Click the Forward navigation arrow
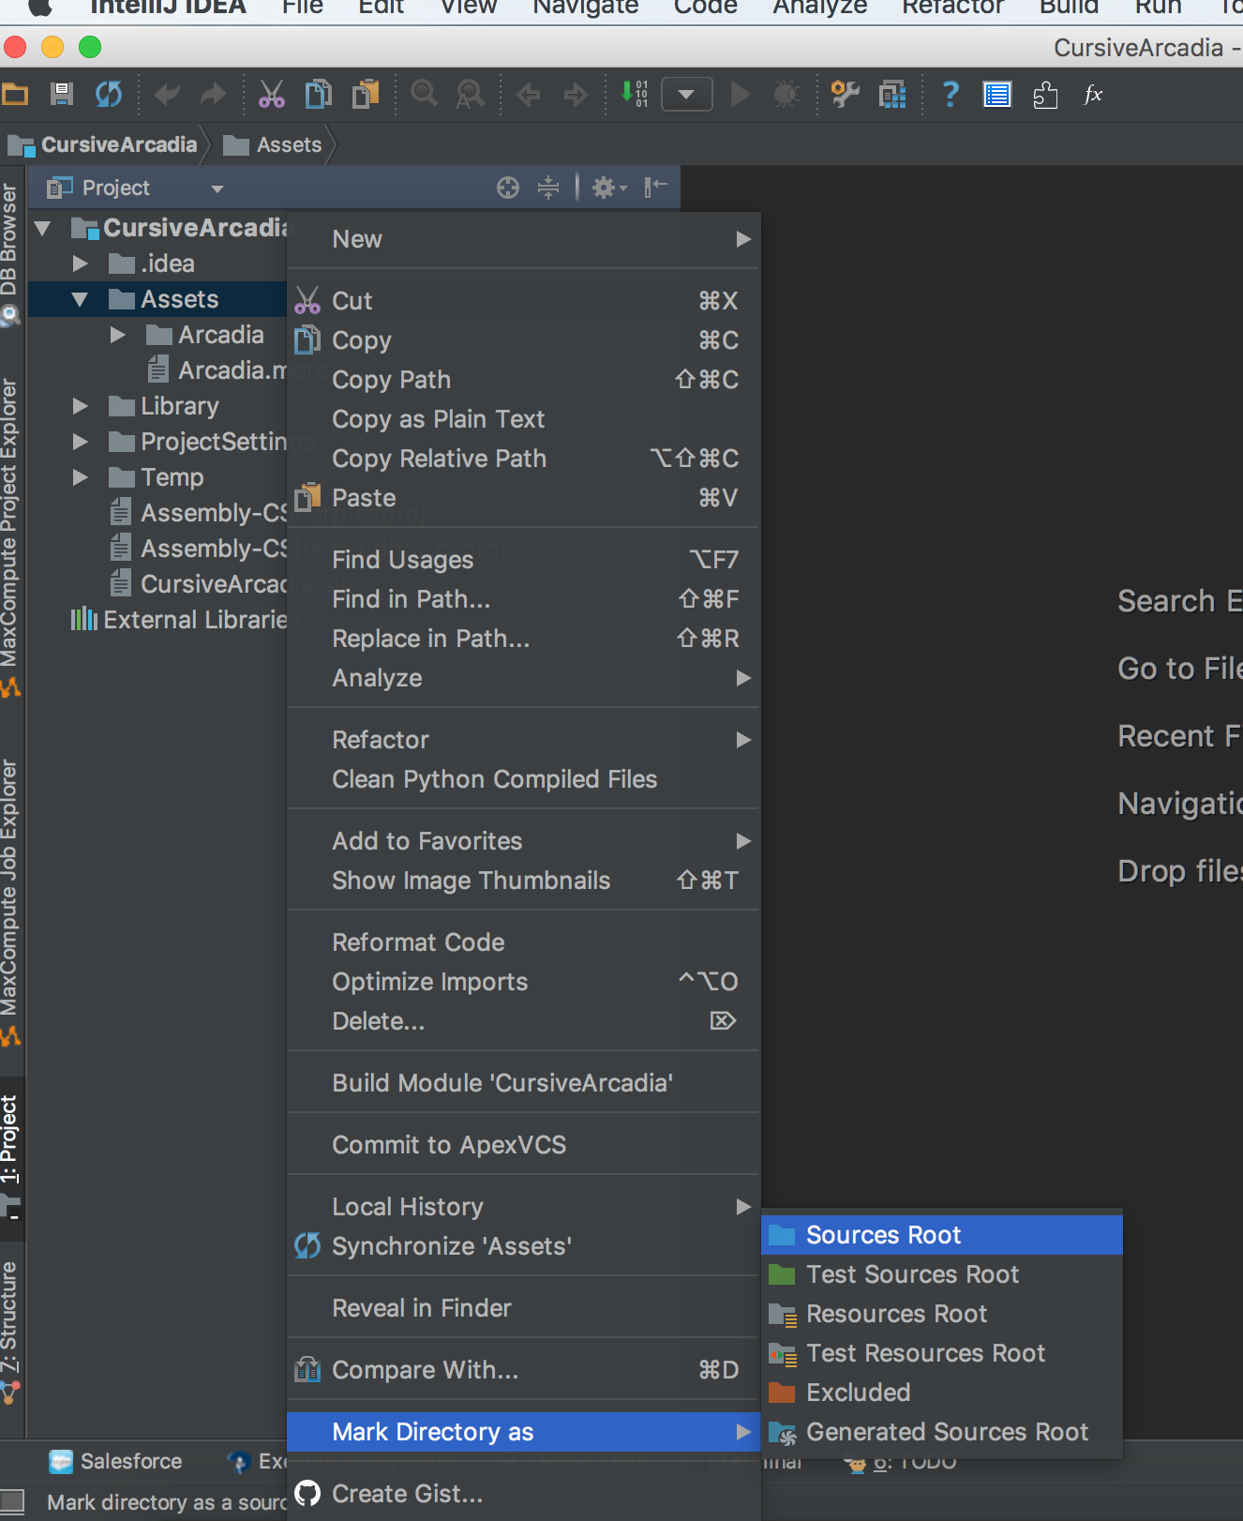1243x1521 pixels. point(576,95)
